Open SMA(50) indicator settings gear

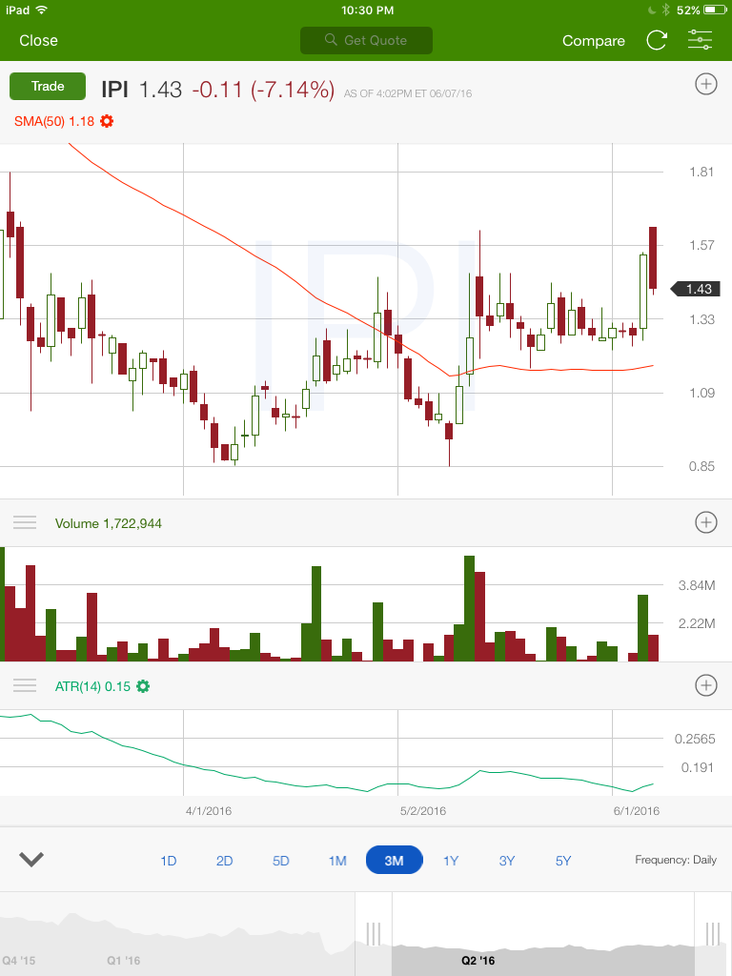(107, 121)
